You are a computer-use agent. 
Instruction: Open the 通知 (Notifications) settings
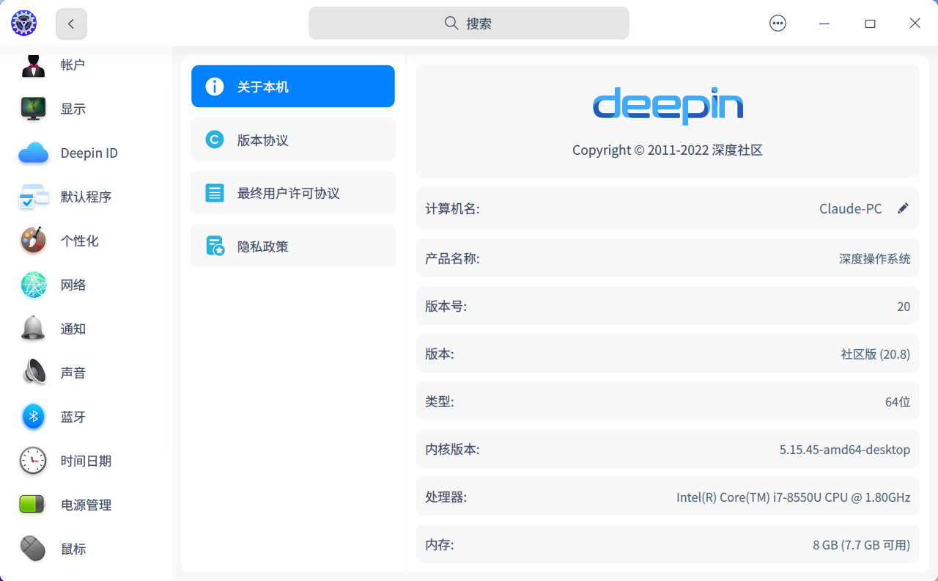(73, 329)
